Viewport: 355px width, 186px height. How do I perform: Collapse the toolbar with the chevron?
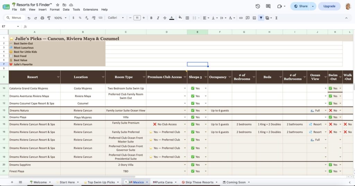pyautogui.click(x=346, y=18)
